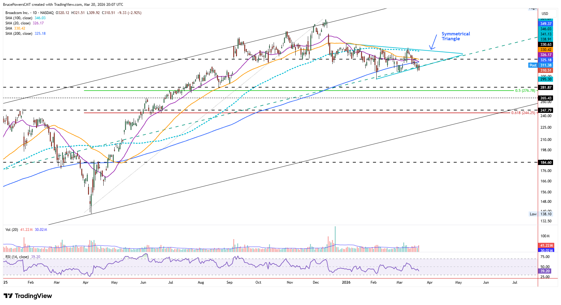Click the 295.30 price axis tag
This screenshot has height=305, width=561.
pyautogui.click(x=546, y=79)
